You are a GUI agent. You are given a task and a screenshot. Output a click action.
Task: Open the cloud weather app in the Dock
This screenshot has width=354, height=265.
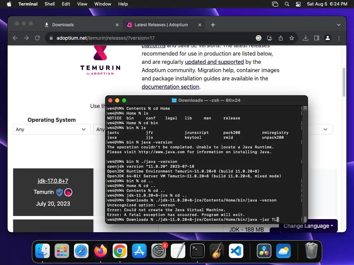(283, 251)
